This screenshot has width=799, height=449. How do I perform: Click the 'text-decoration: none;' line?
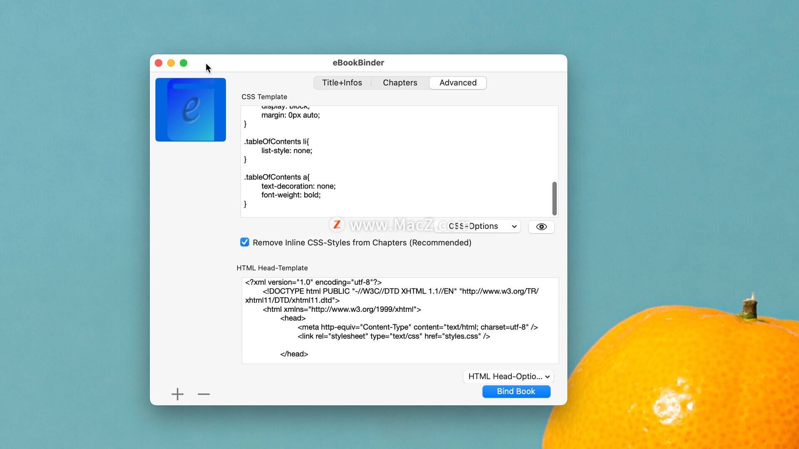click(x=298, y=186)
